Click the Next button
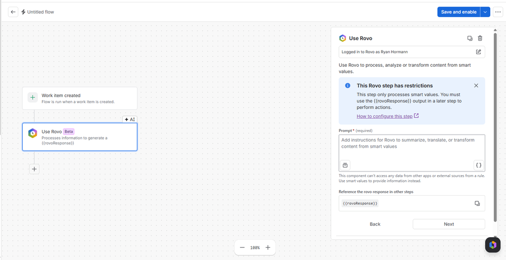Image resolution: width=506 pixels, height=260 pixels. click(449, 224)
